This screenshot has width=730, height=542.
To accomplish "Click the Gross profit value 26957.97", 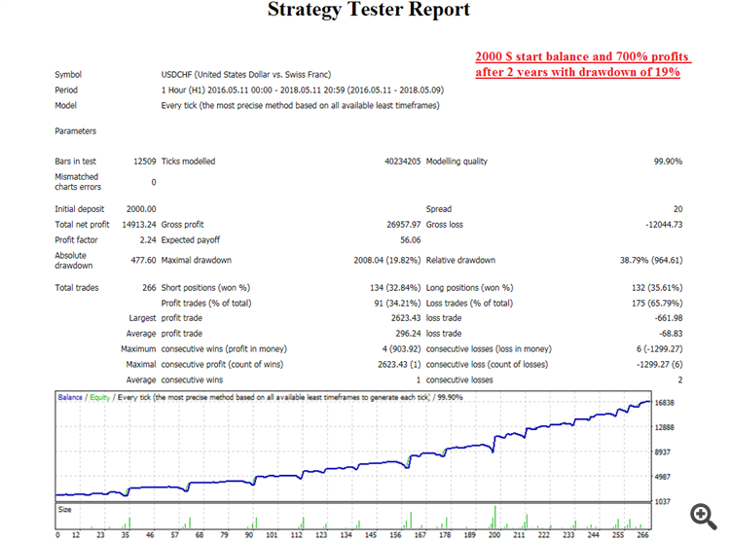I will [403, 225].
